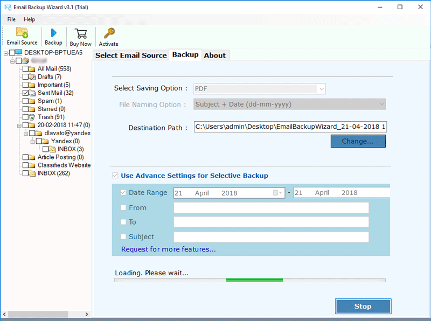The image size is (431, 321).
Task: Click the end date field
Action: pyautogui.click(x=342, y=193)
